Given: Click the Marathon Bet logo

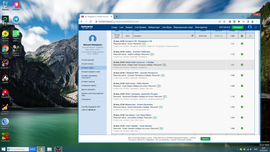Looking at the screenshot, I should (87, 27).
